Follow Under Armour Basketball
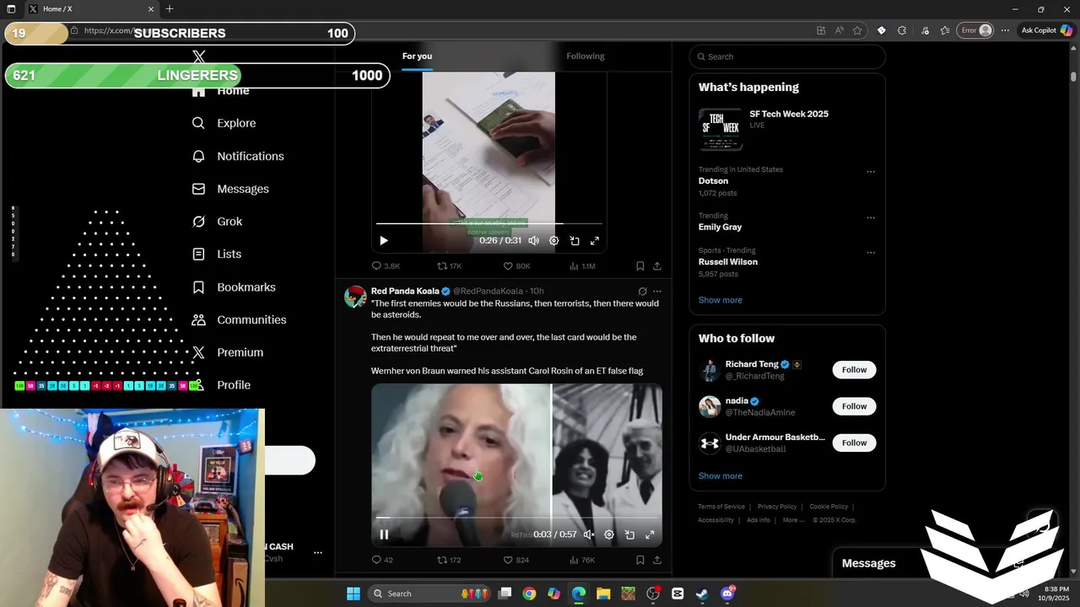The width and height of the screenshot is (1080, 607). [x=854, y=443]
